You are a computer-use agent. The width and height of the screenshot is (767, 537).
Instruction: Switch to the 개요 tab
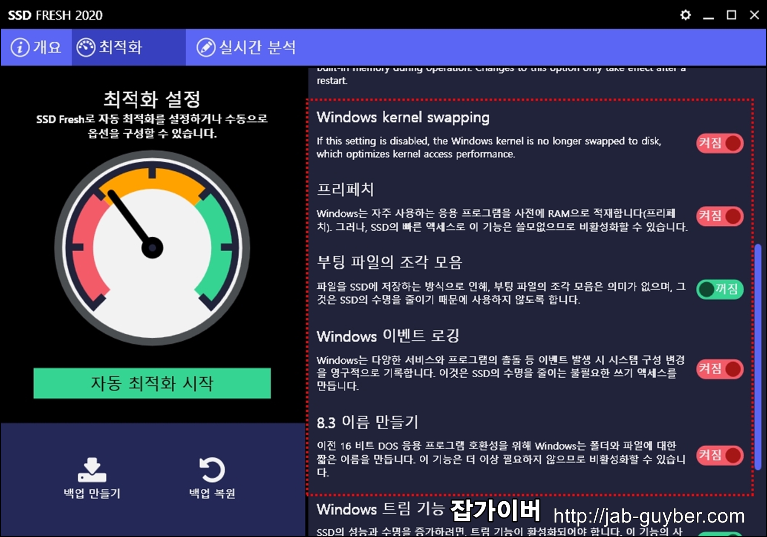tap(36, 47)
